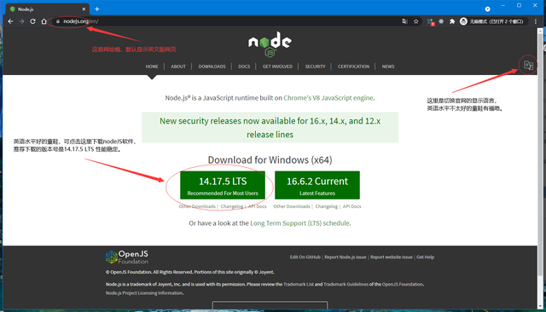Open Other Downloads under LTS
The height and width of the screenshot is (312, 546).
click(x=197, y=206)
